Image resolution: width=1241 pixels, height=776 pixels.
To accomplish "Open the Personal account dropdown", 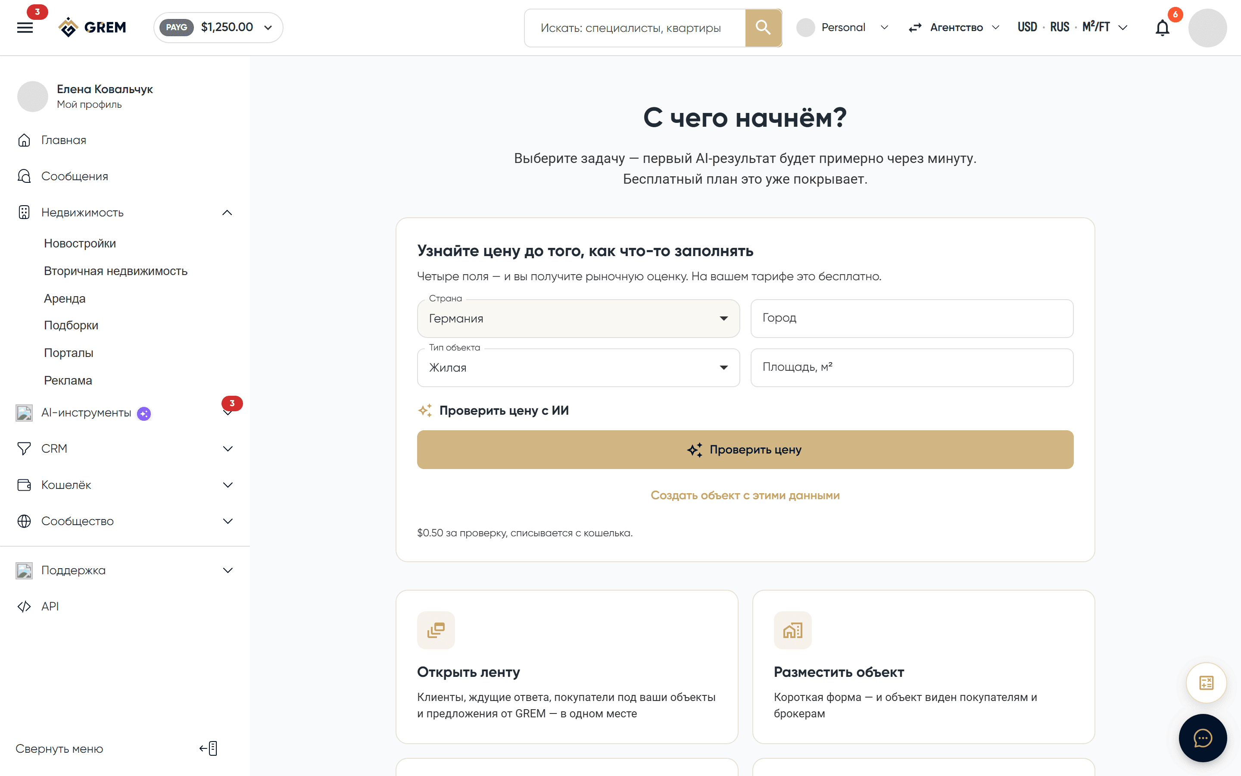I will (842, 28).
